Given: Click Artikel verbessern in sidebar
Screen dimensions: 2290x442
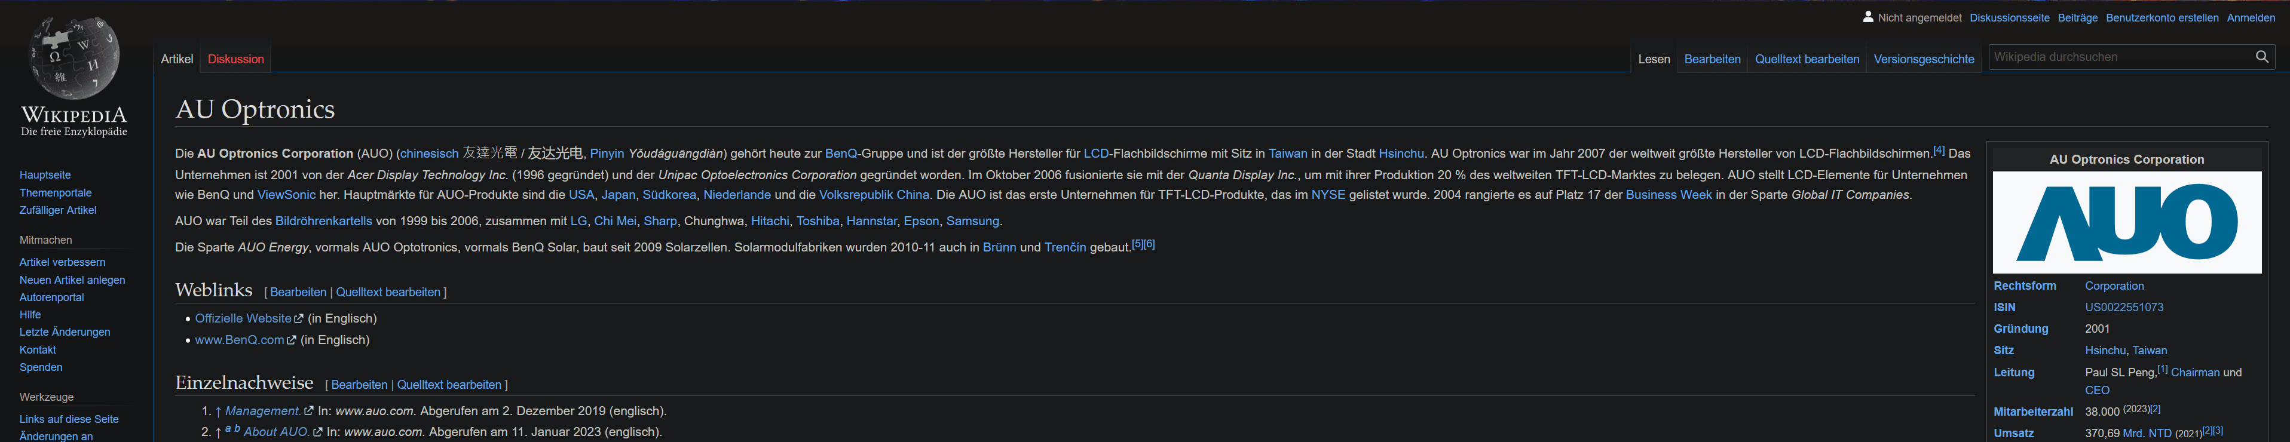Looking at the screenshot, I should tap(62, 262).
